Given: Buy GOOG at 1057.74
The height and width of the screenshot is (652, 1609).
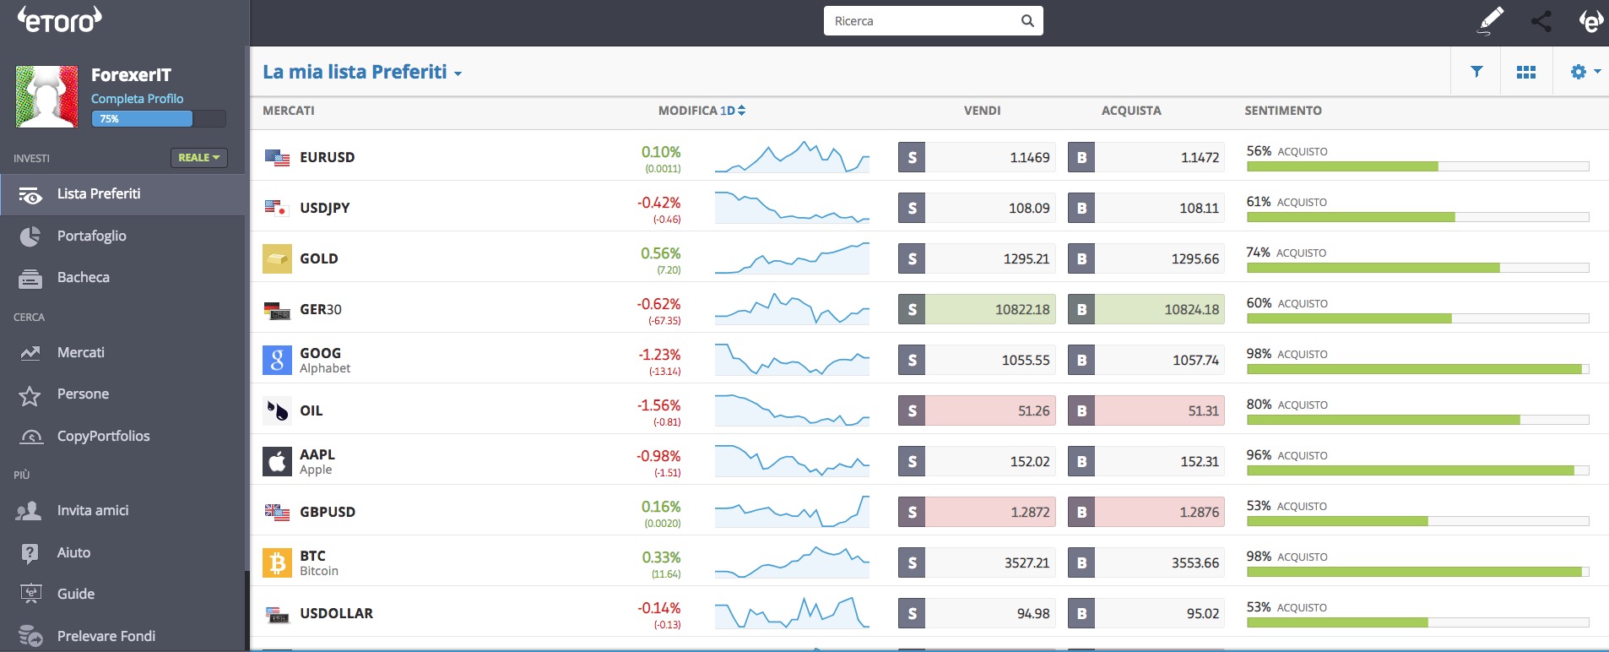Looking at the screenshot, I should (x=1146, y=360).
